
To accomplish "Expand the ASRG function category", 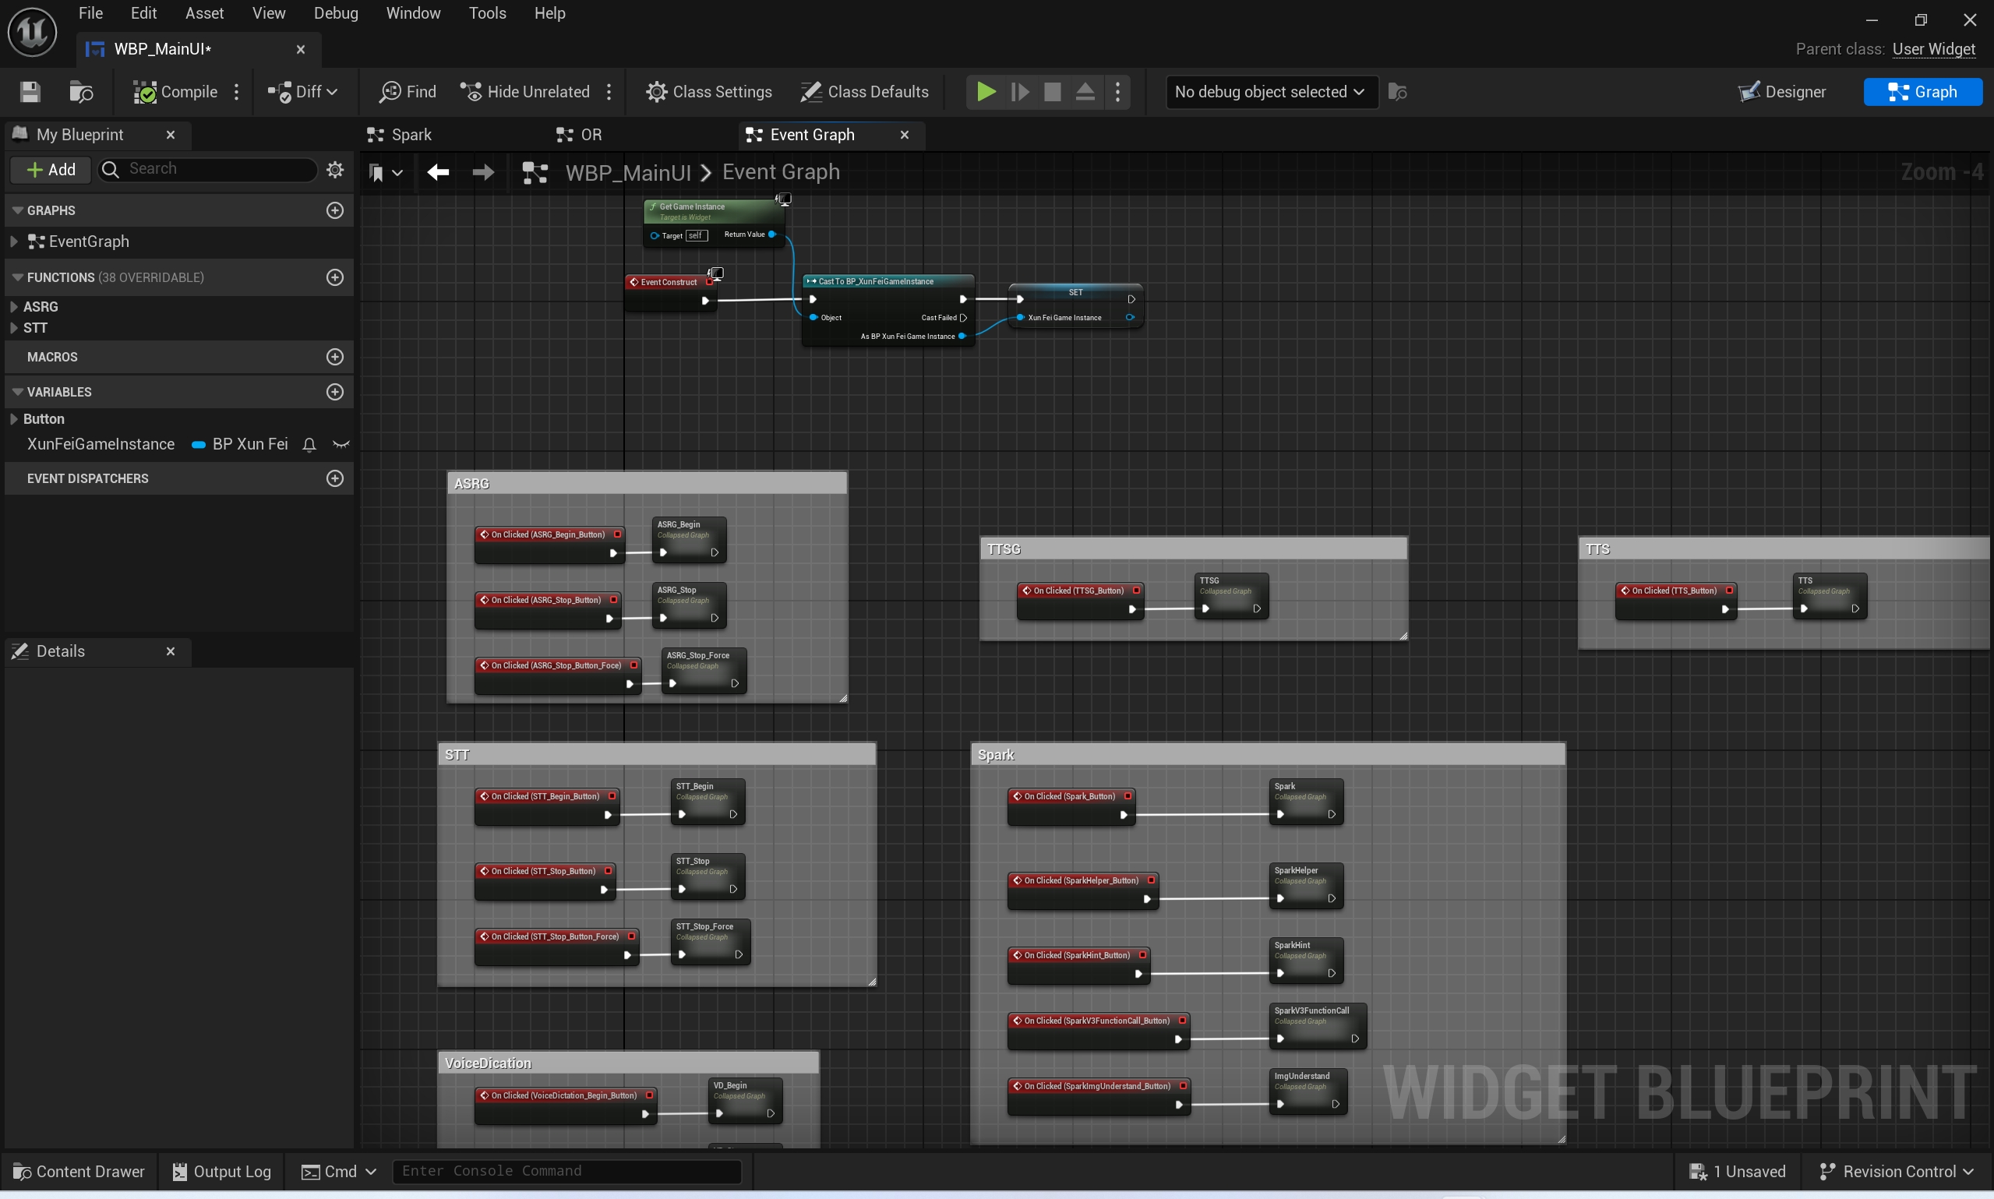I will tap(14, 307).
